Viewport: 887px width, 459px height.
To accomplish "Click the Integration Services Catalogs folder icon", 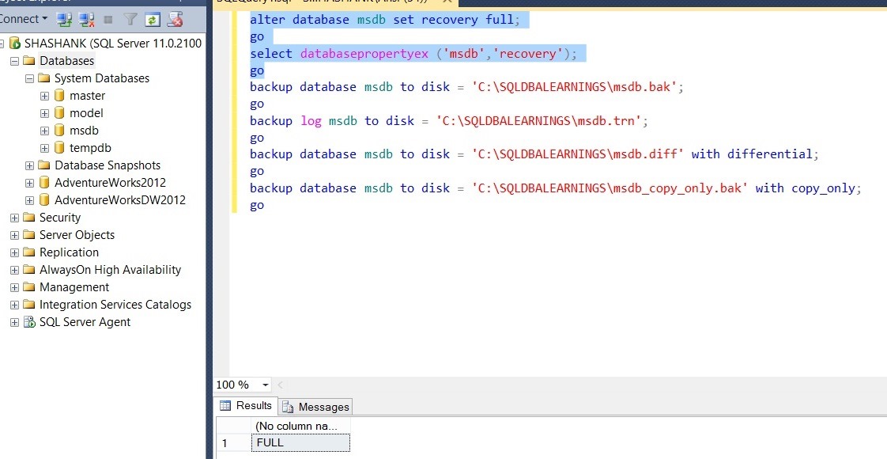I will coord(28,305).
